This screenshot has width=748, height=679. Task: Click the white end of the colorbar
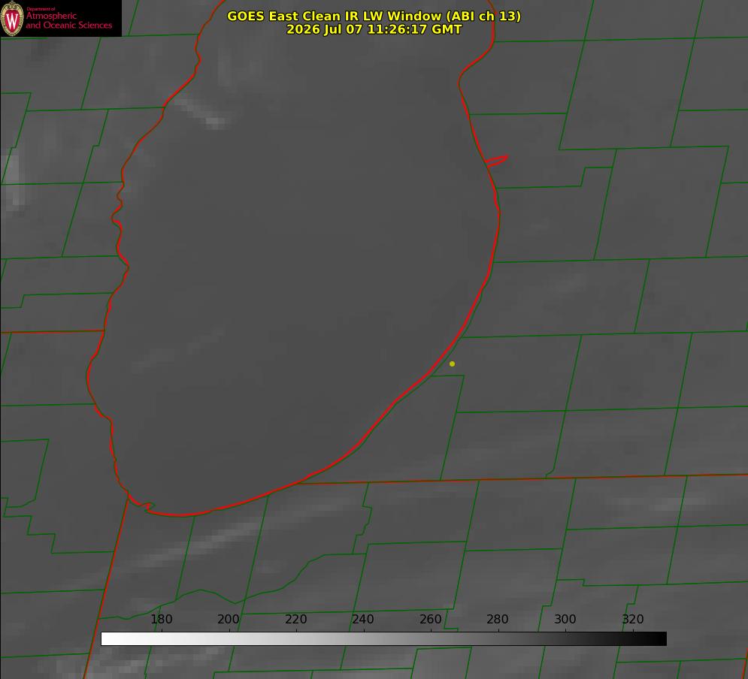(x=110, y=638)
